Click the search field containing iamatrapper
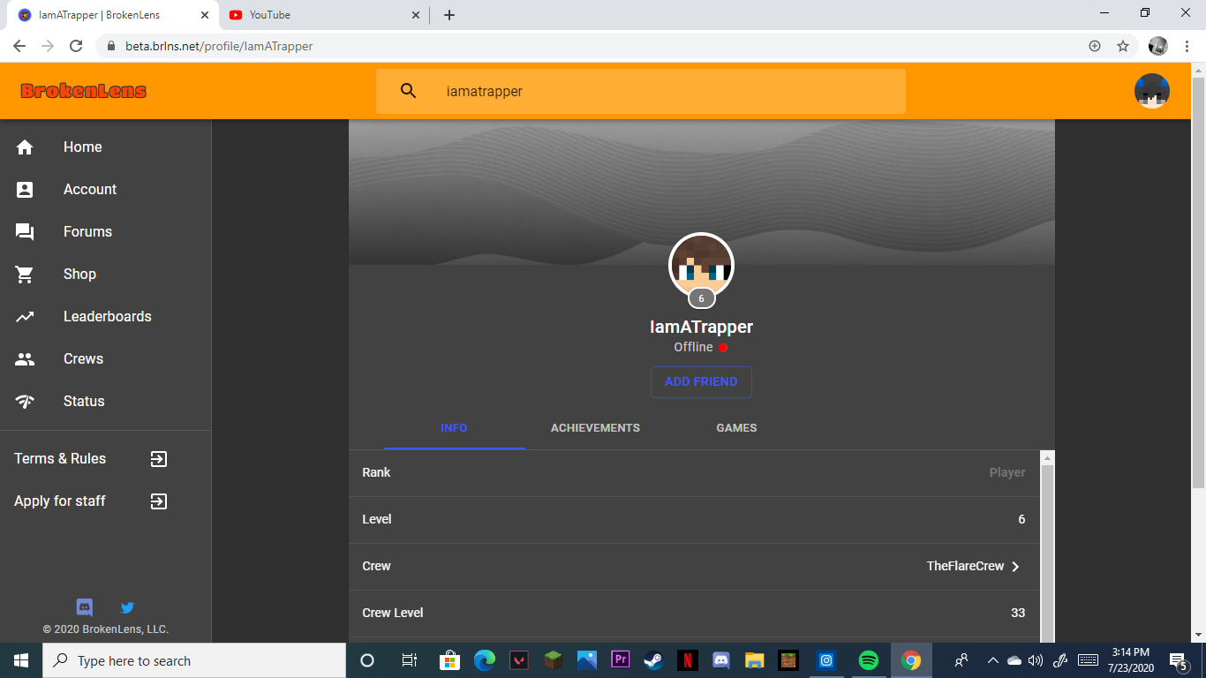Screen dimensions: 1206x678 click(641, 91)
